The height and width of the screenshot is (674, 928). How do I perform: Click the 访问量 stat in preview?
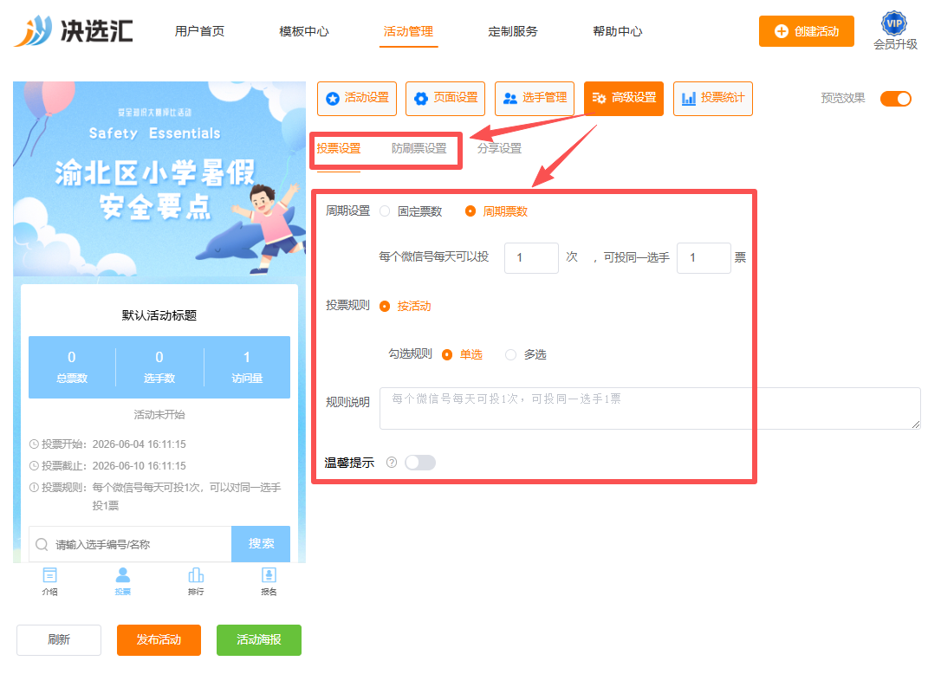[247, 366]
